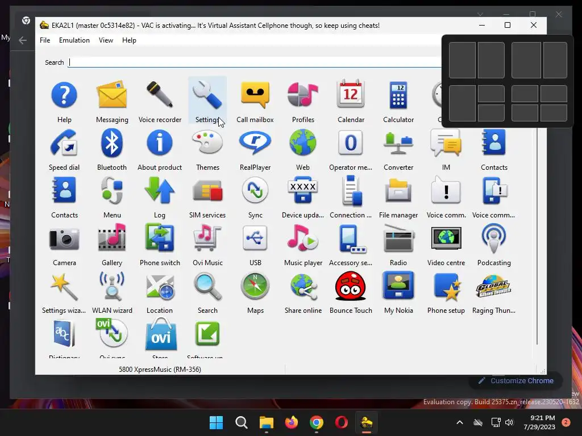Launch the Search magnifier app
The image size is (582, 436).
point(207,286)
